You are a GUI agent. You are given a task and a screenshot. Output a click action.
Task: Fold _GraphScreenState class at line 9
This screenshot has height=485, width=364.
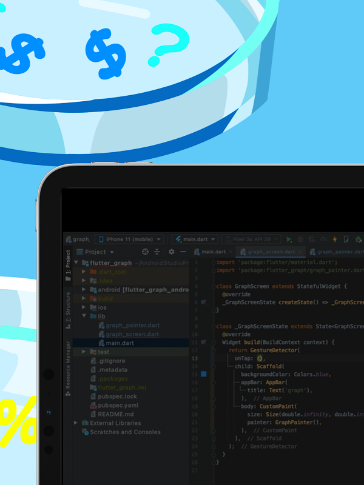(214, 326)
